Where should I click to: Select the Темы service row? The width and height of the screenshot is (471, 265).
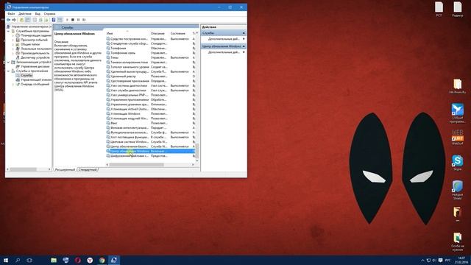[x=151, y=57]
